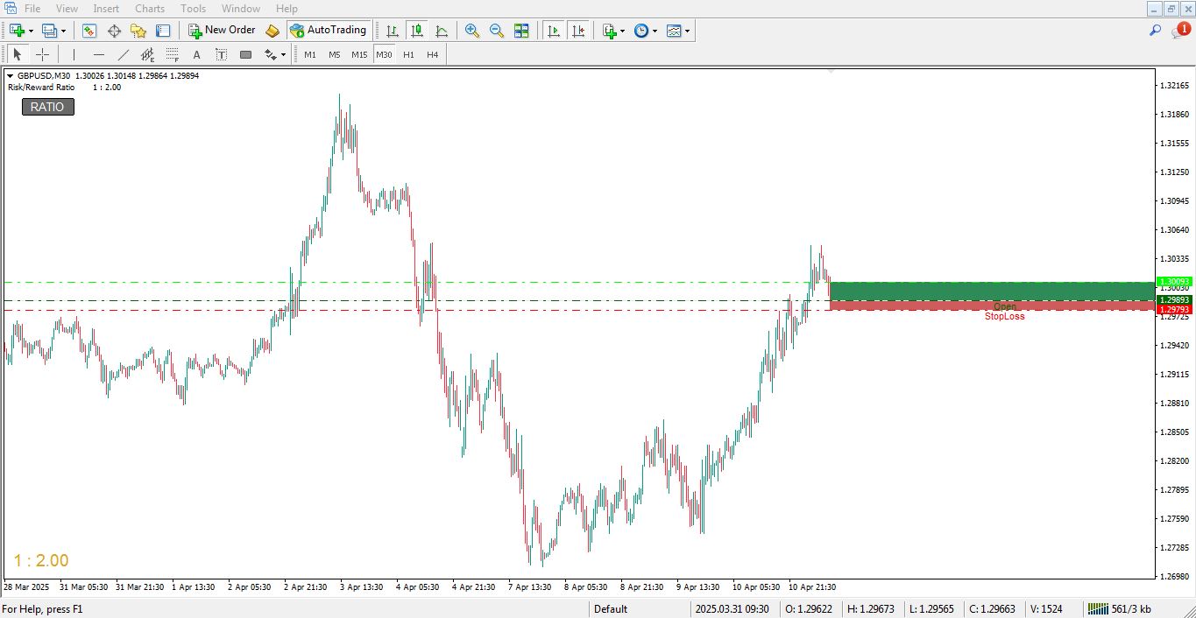Click the green risk/reward profit zone
The height and width of the screenshot is (618, 1196).
[x=990, y=291]
